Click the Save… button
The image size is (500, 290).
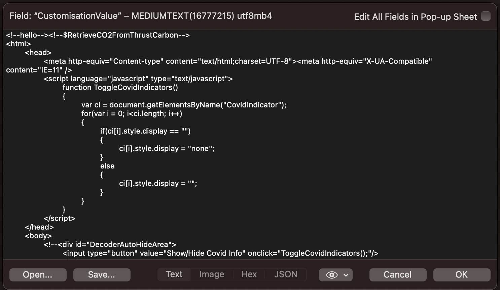(102, 275)
